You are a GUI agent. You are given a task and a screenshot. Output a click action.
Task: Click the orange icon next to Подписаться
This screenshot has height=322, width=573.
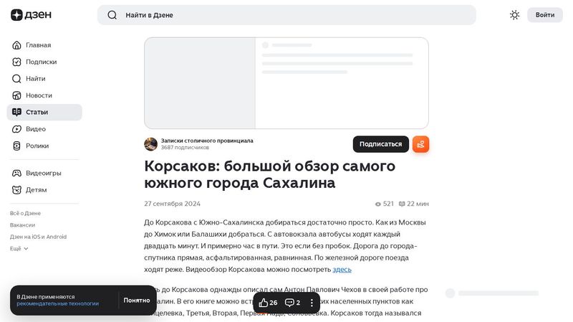click(420, 144)
